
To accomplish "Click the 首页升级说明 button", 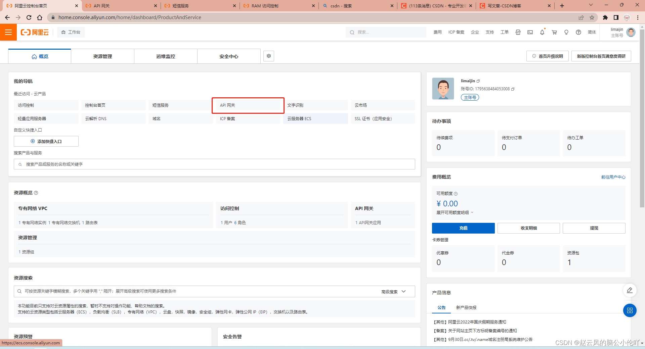I will click(548, 56).
